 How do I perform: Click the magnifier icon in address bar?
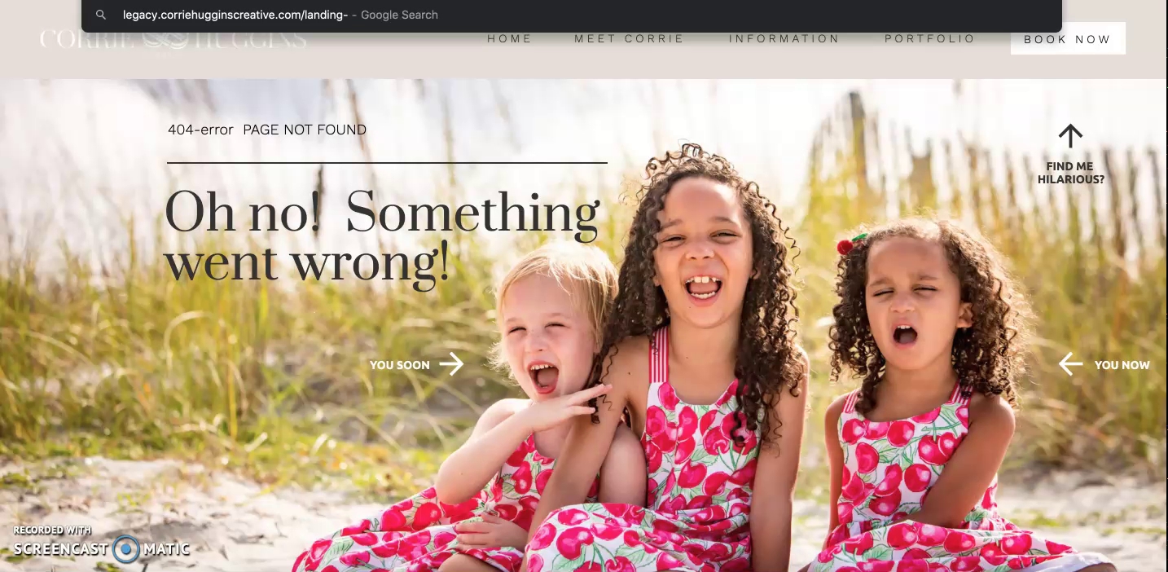point(101,15)
